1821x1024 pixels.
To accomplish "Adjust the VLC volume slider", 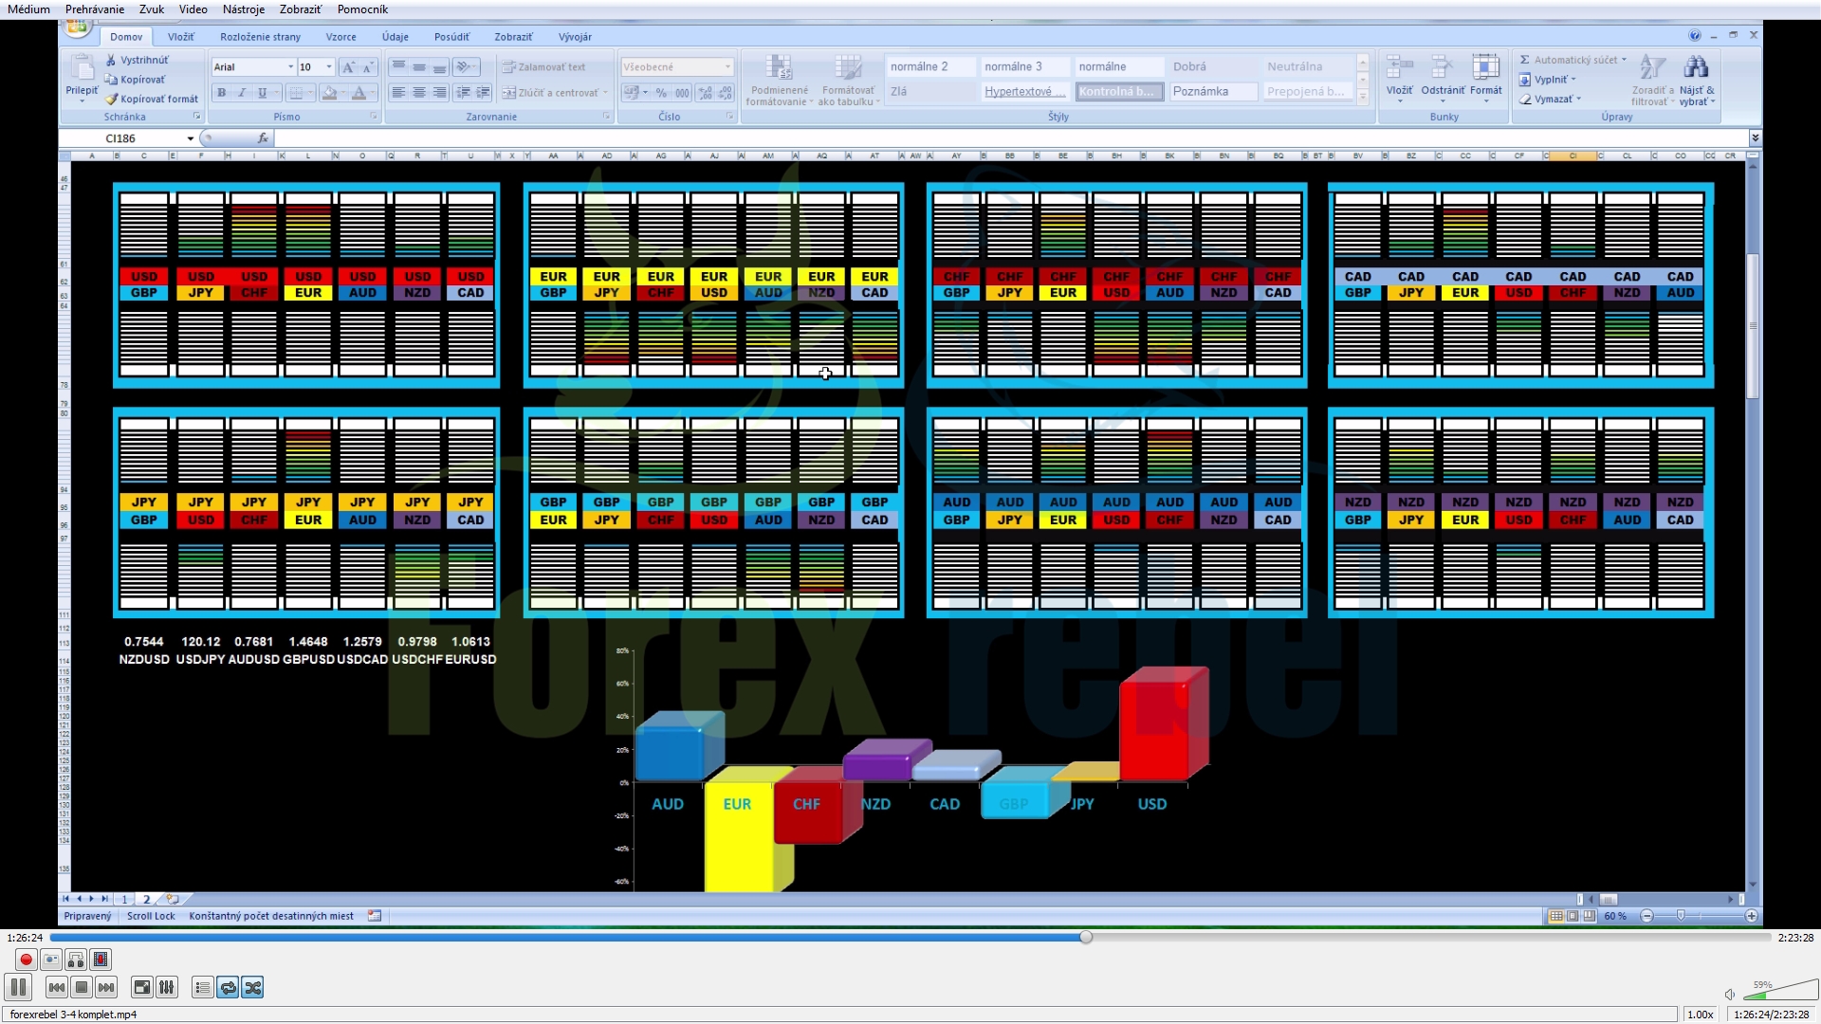I will [1779, 991].
